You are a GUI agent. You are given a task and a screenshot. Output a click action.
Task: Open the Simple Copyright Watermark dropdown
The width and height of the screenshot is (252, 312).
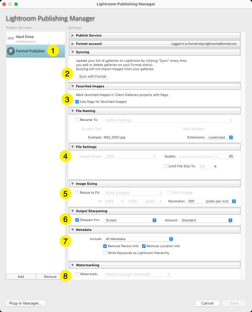coord(138,274)
